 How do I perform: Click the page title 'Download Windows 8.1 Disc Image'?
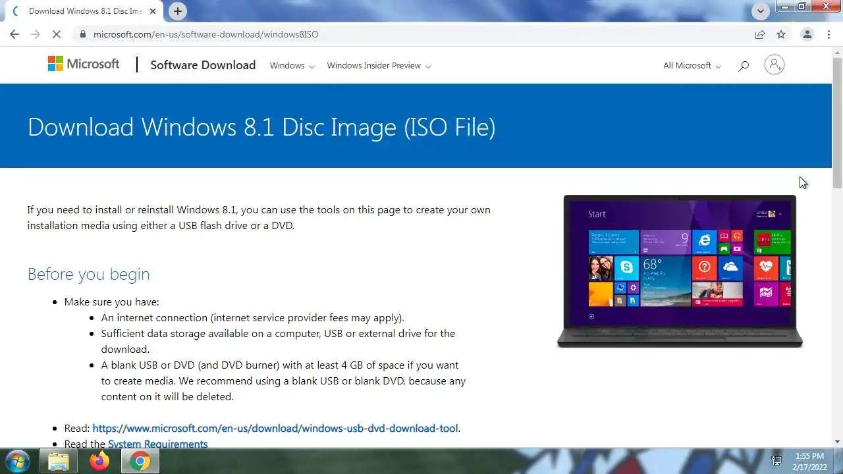tap(261, 126)
